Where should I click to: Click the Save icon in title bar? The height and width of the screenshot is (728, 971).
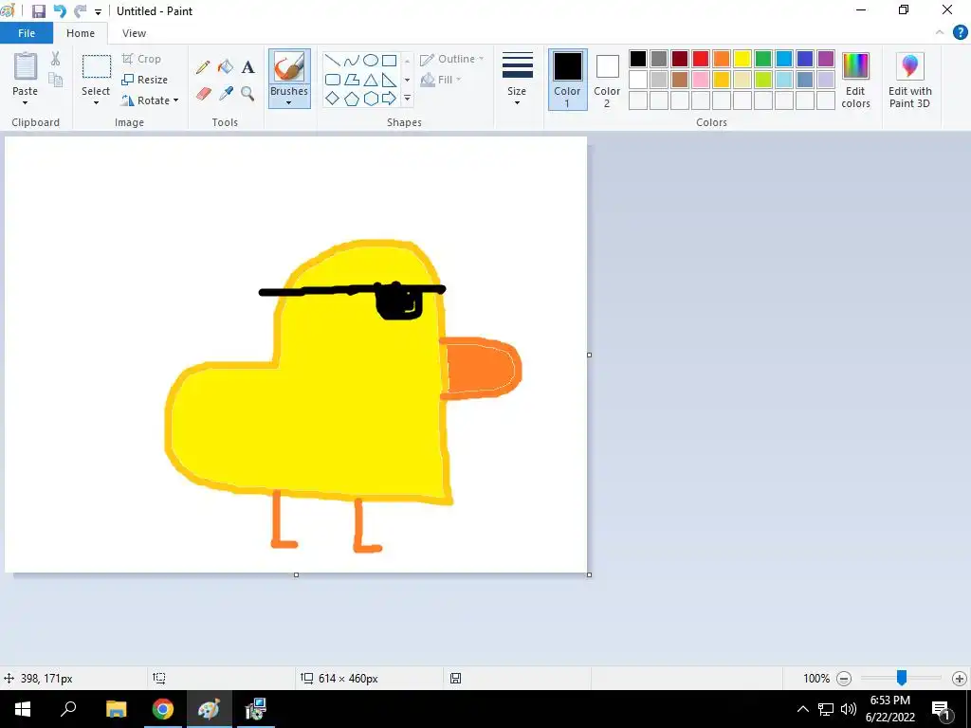(38, 11)
